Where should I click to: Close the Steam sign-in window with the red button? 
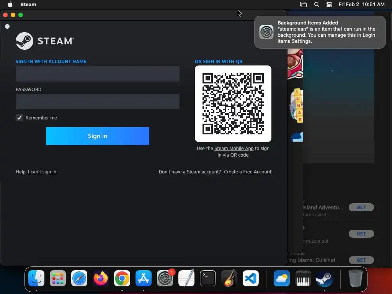pyautogui.click(x=5, y=15)
